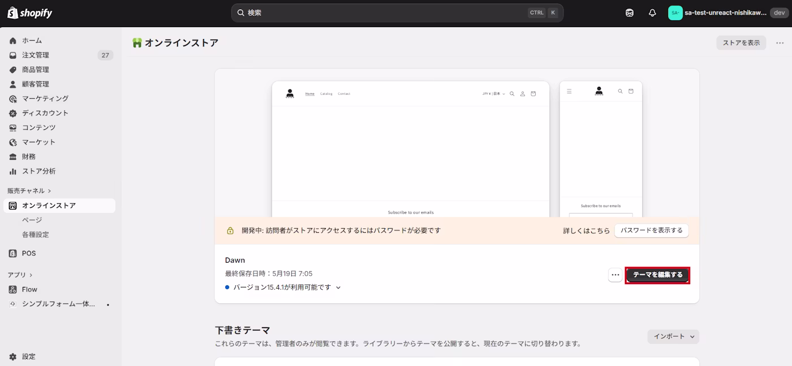
Task: Open シンプルフォーム app entry
Action: pyautogui.click(x=59, y=304)
